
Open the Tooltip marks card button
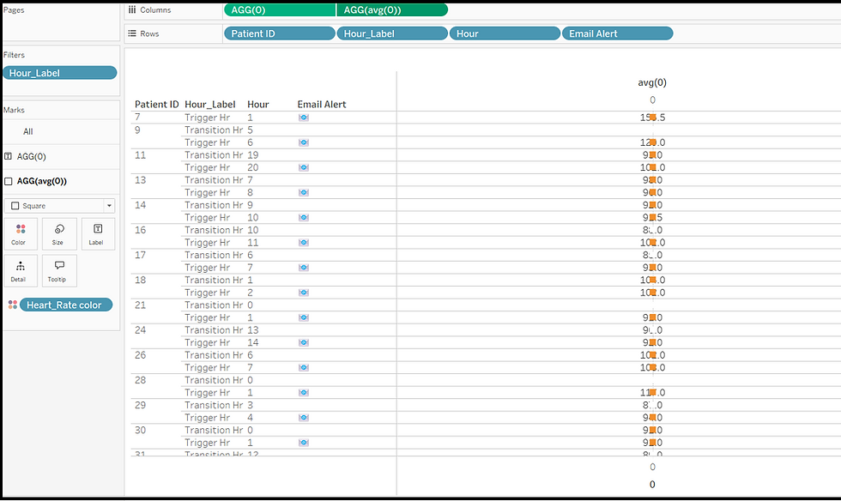(59, 271)
